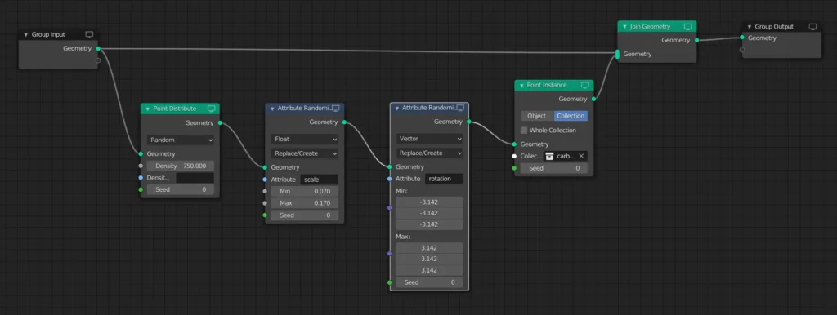The height and width of the screenshot is (315, 837).
Task: Click the monitor icon on the scale Attribute Randomize node
Action: 336,109
